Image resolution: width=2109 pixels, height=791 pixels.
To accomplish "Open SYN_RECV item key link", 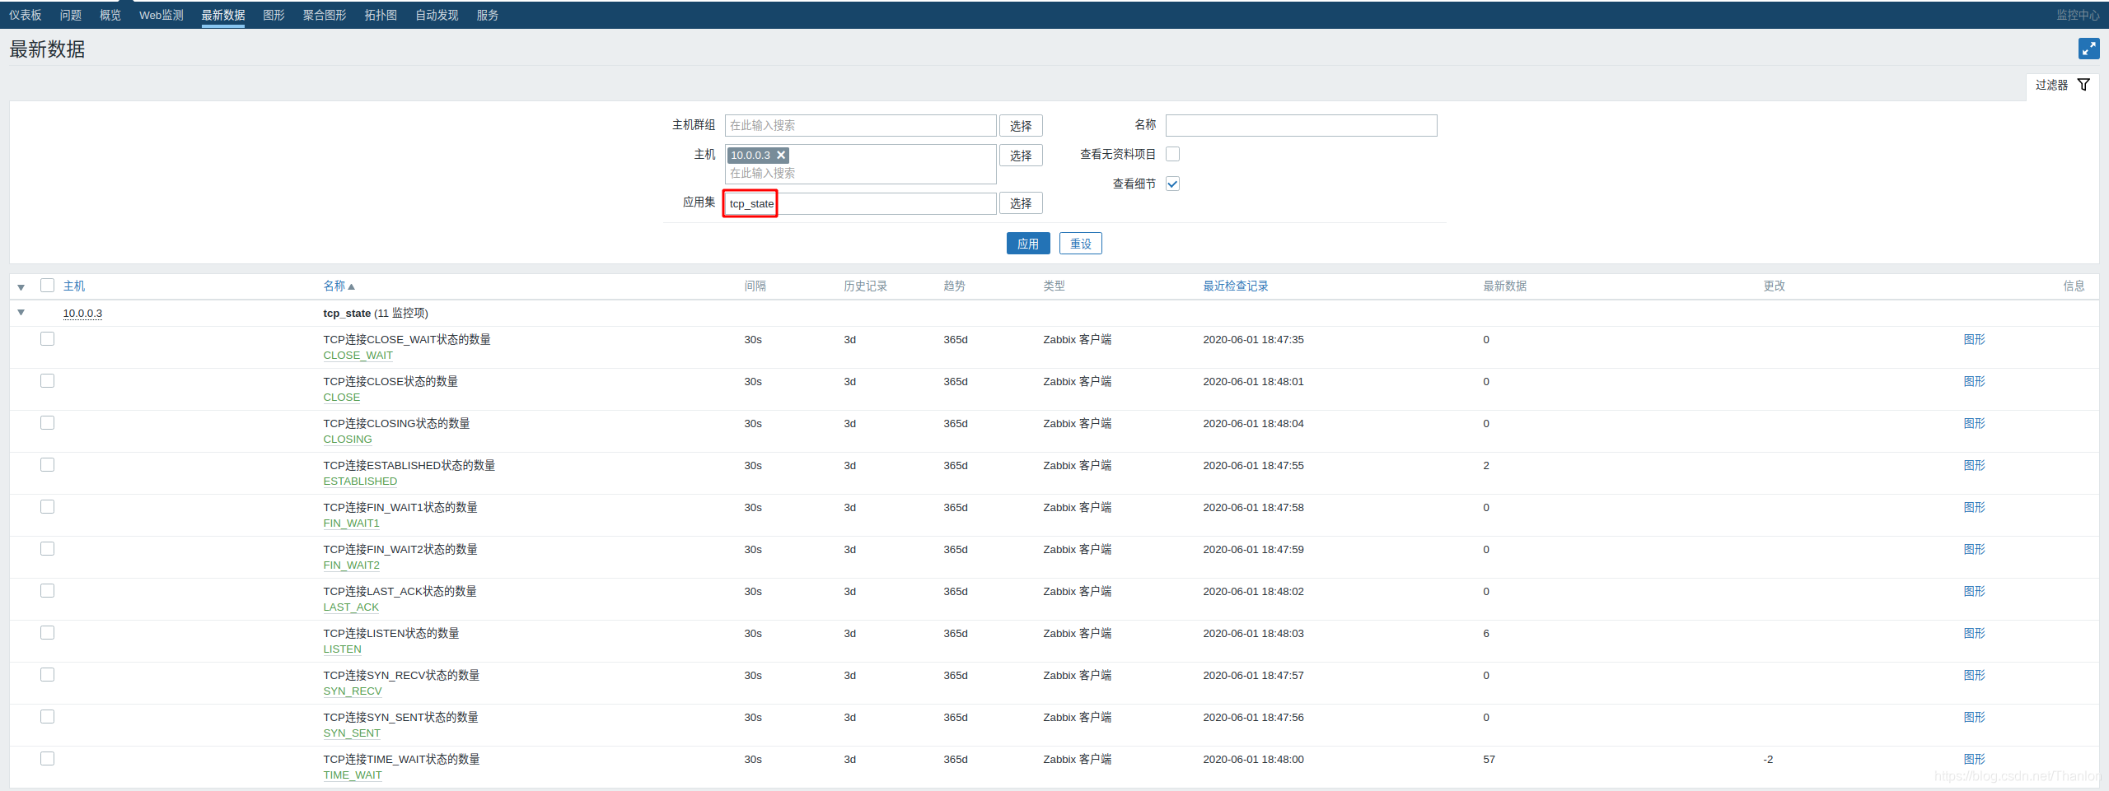I will pos(352,691).
